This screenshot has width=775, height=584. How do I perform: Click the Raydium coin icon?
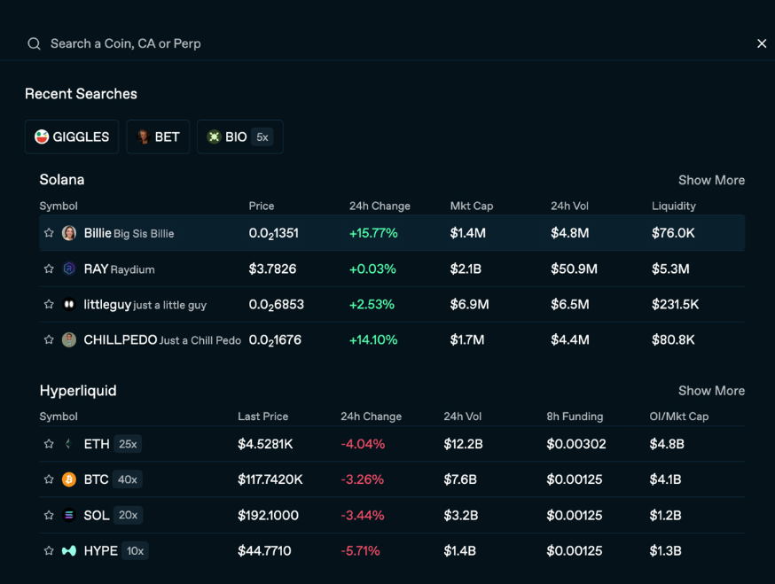69,269
